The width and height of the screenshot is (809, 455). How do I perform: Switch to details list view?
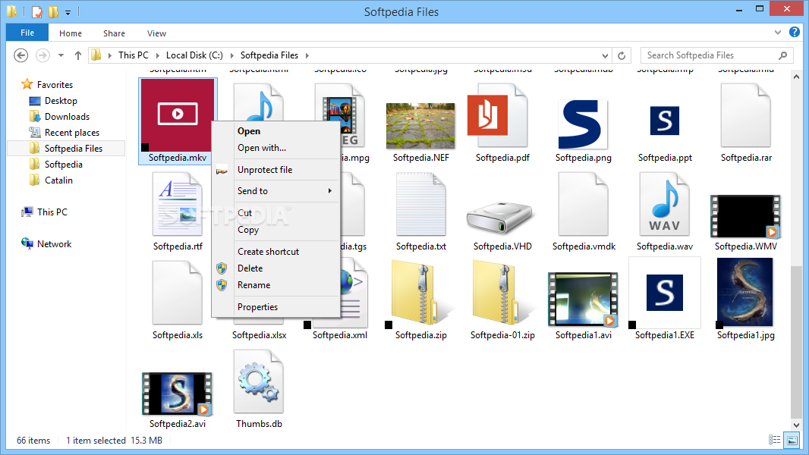(774, 440)
